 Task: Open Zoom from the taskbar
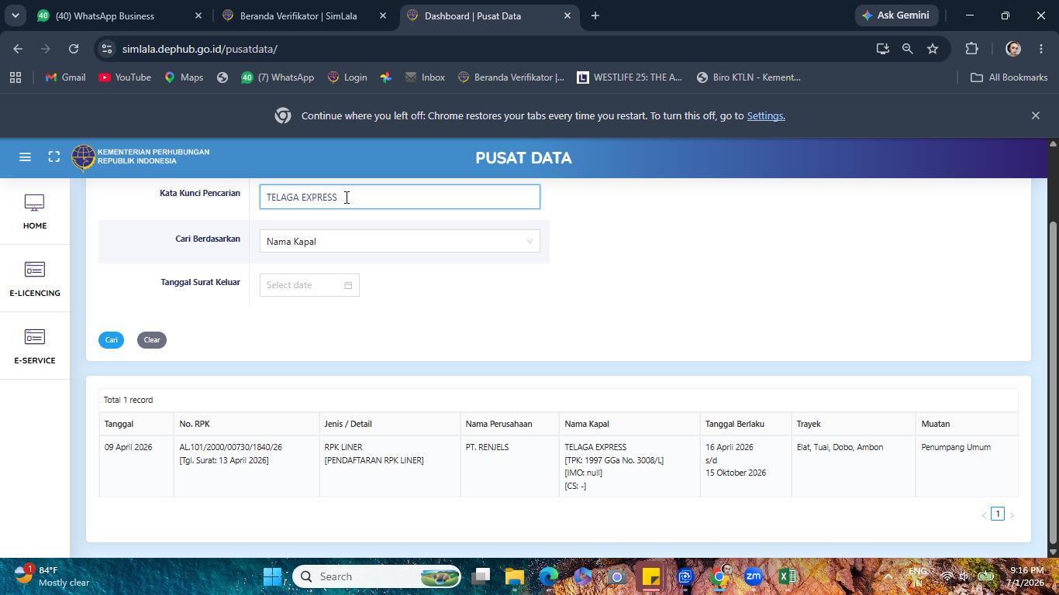pos(753,576)
